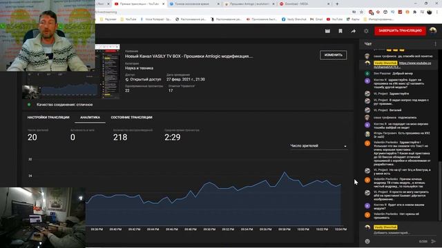Open the red YouTube bookmark right of Gmail

(334, 19)
